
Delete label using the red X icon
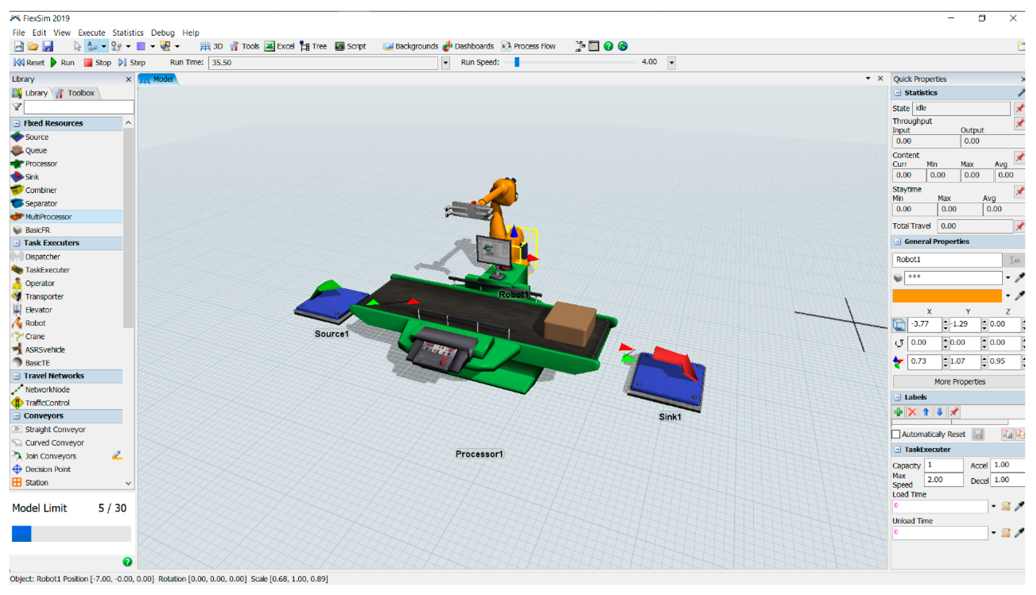point(912,412)
